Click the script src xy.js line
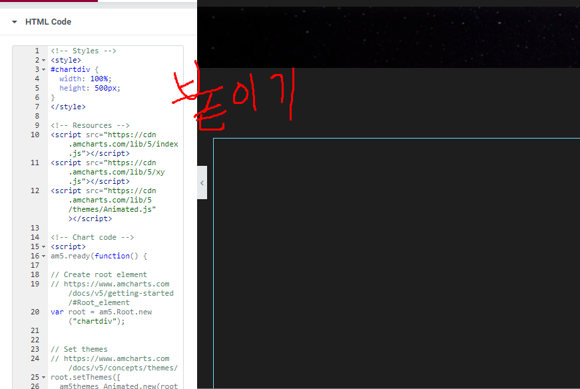The width and height of the screenshot is (580, 389). [108, 172]
